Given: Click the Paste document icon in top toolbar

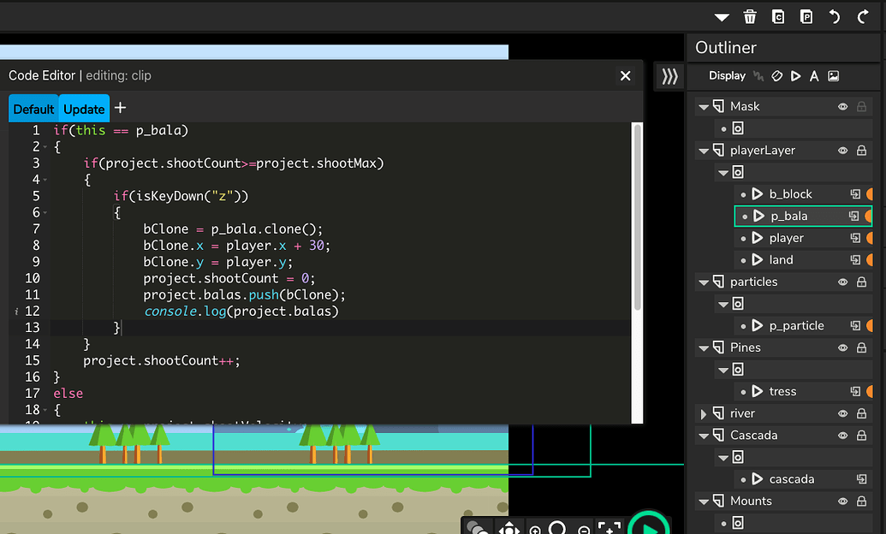Looking at the screenshot, I should pyautogui.click(x=806, y=16).
